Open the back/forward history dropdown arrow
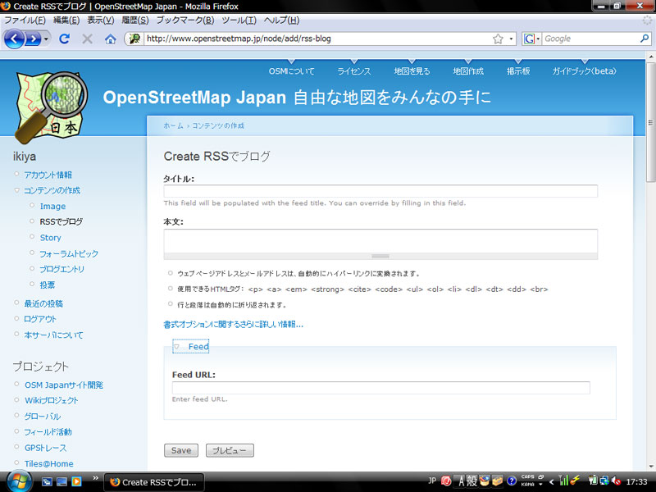The image size is (656, 492). coord(46,39)
